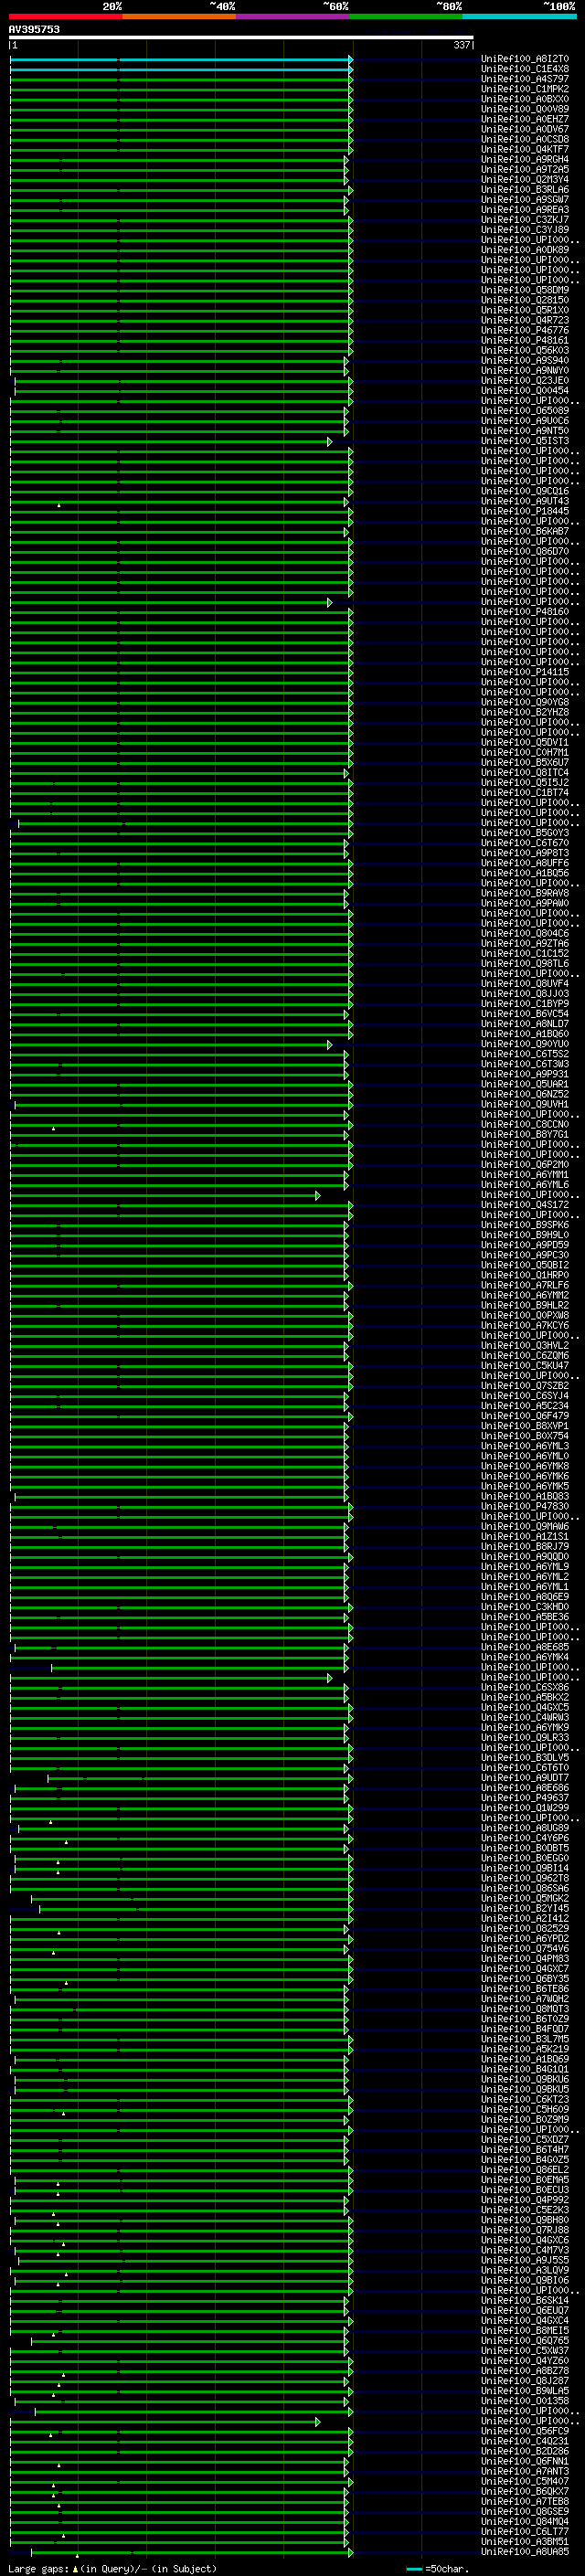Click the hit label UniRef100_P18445

coord(525,511)
